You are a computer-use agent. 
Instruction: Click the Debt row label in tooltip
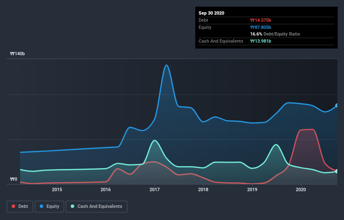pos(203,20)
